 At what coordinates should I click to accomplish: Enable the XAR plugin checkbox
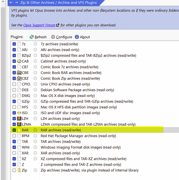[14, 153]
